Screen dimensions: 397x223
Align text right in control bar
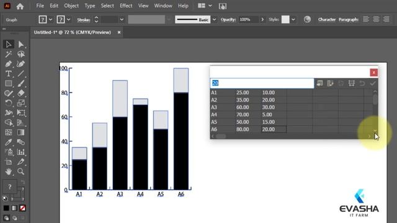(386, 19)
